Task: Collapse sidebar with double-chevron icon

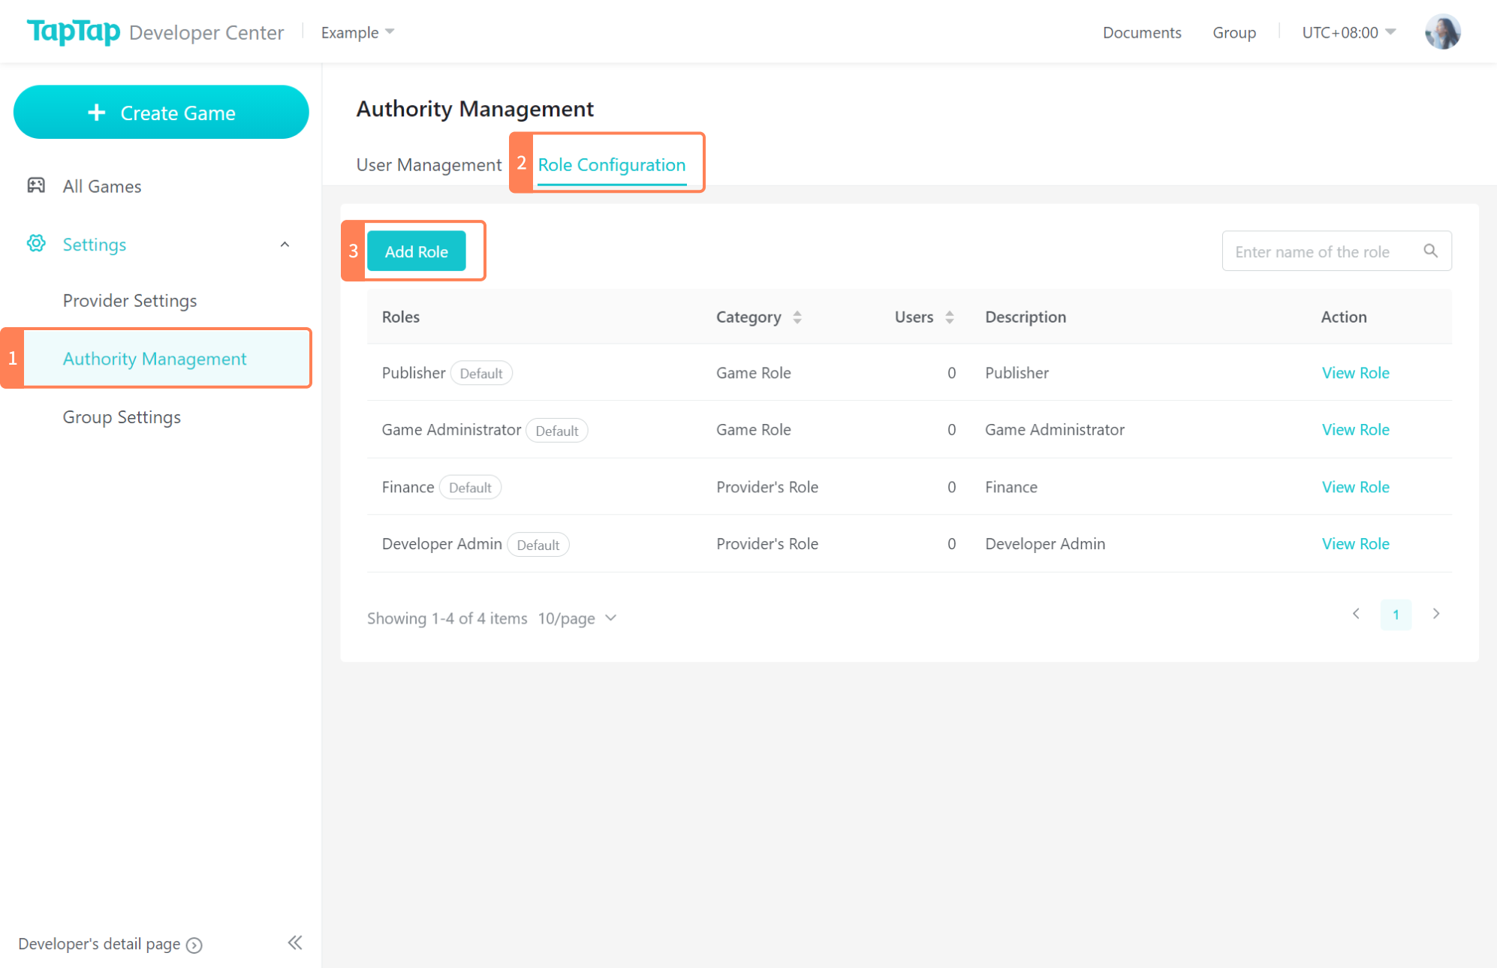Action: tap(295, 942)
